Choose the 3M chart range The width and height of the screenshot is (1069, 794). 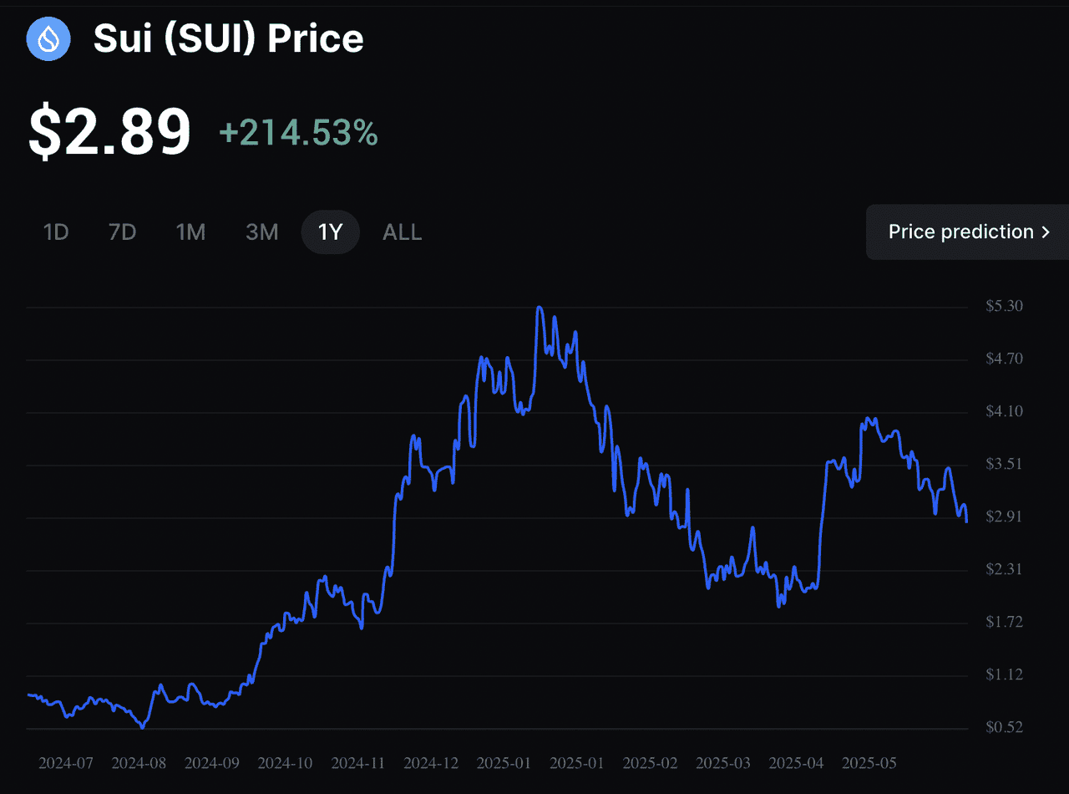click(x=261, y=232)
